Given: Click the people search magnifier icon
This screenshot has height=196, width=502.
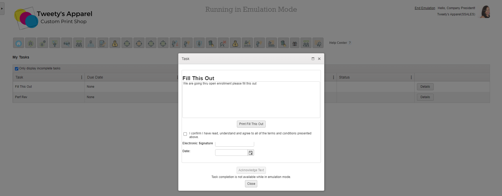Looking at the screenshot, I should click(67, 43).
